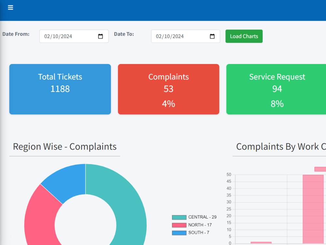Viewport: 326px width, 245px height.
Task: Click the short pink bar near zero
Action: pyautogui.click(x=261, y=243)
